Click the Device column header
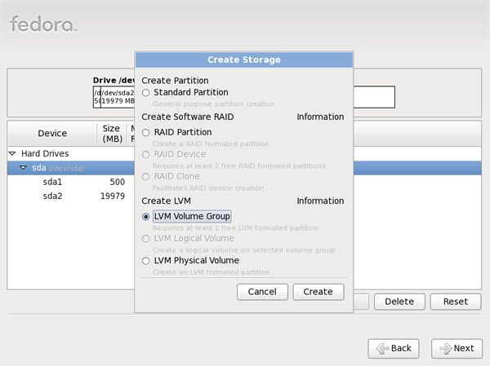The width and height of the screenshot is (490, 366). (x=52, y=133)
